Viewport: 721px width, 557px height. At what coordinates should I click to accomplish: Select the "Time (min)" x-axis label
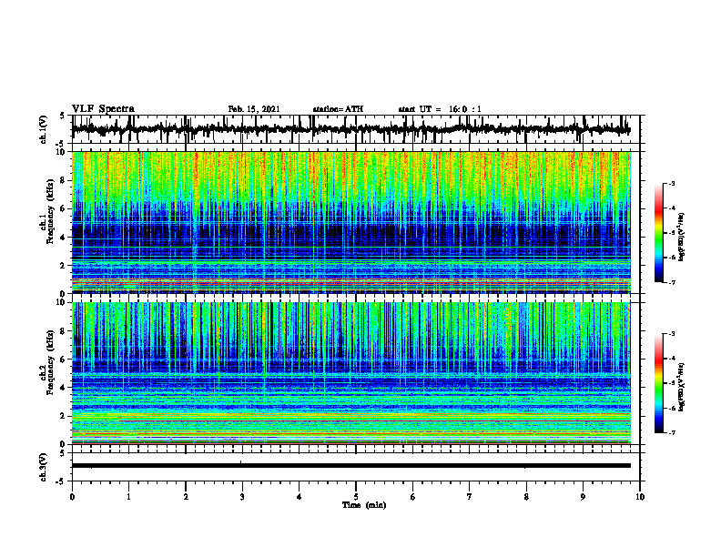[364, 505]
